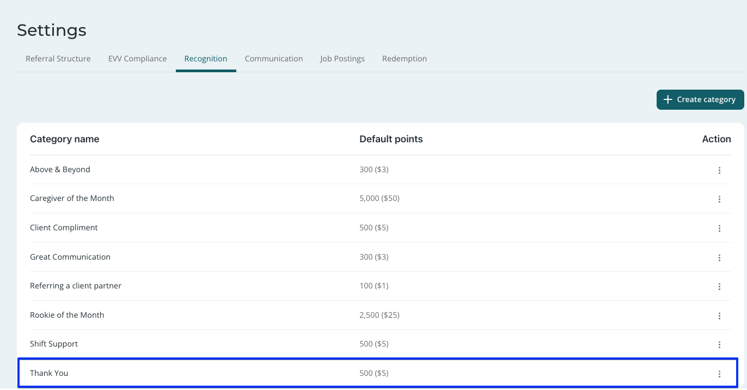Open action menu for Caregiver of the Month
Screen dimensions: 747x390
point(719,199)
